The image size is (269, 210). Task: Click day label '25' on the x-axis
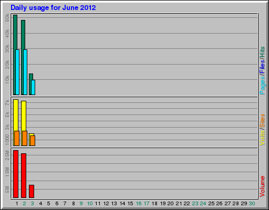211,204
